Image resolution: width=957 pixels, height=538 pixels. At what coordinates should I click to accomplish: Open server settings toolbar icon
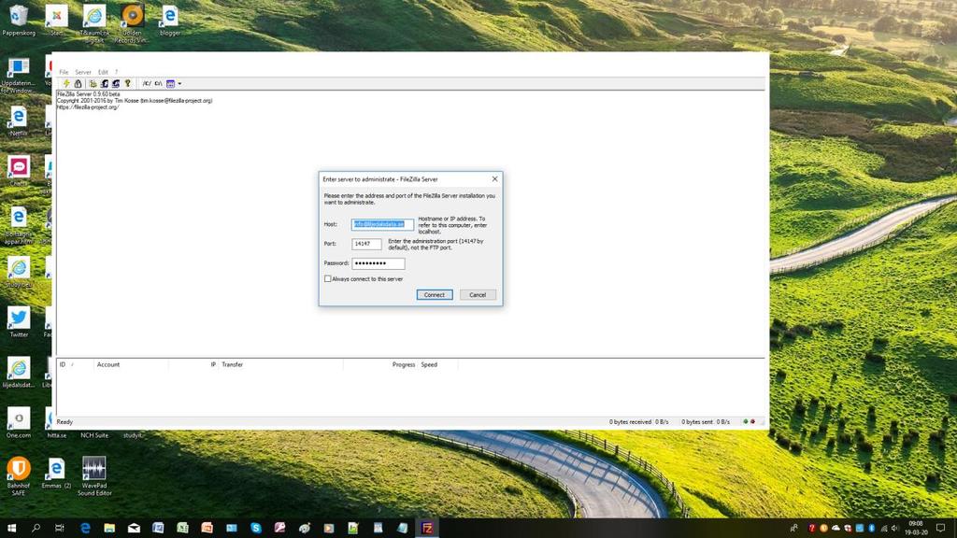pyautogui.click(x=93, y=83)
